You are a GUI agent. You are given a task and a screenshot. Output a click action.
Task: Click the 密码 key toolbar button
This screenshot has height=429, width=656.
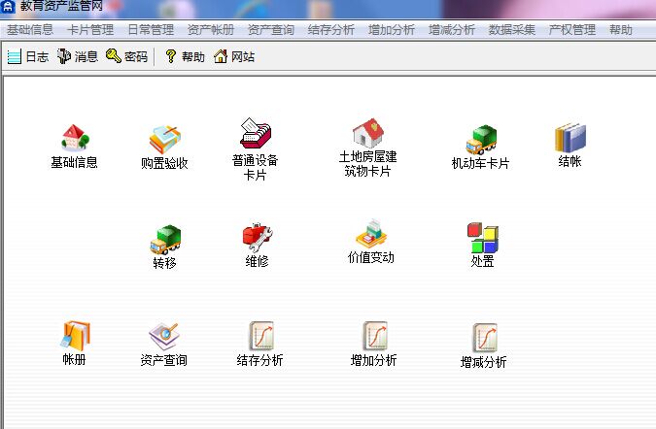(126, 56)
